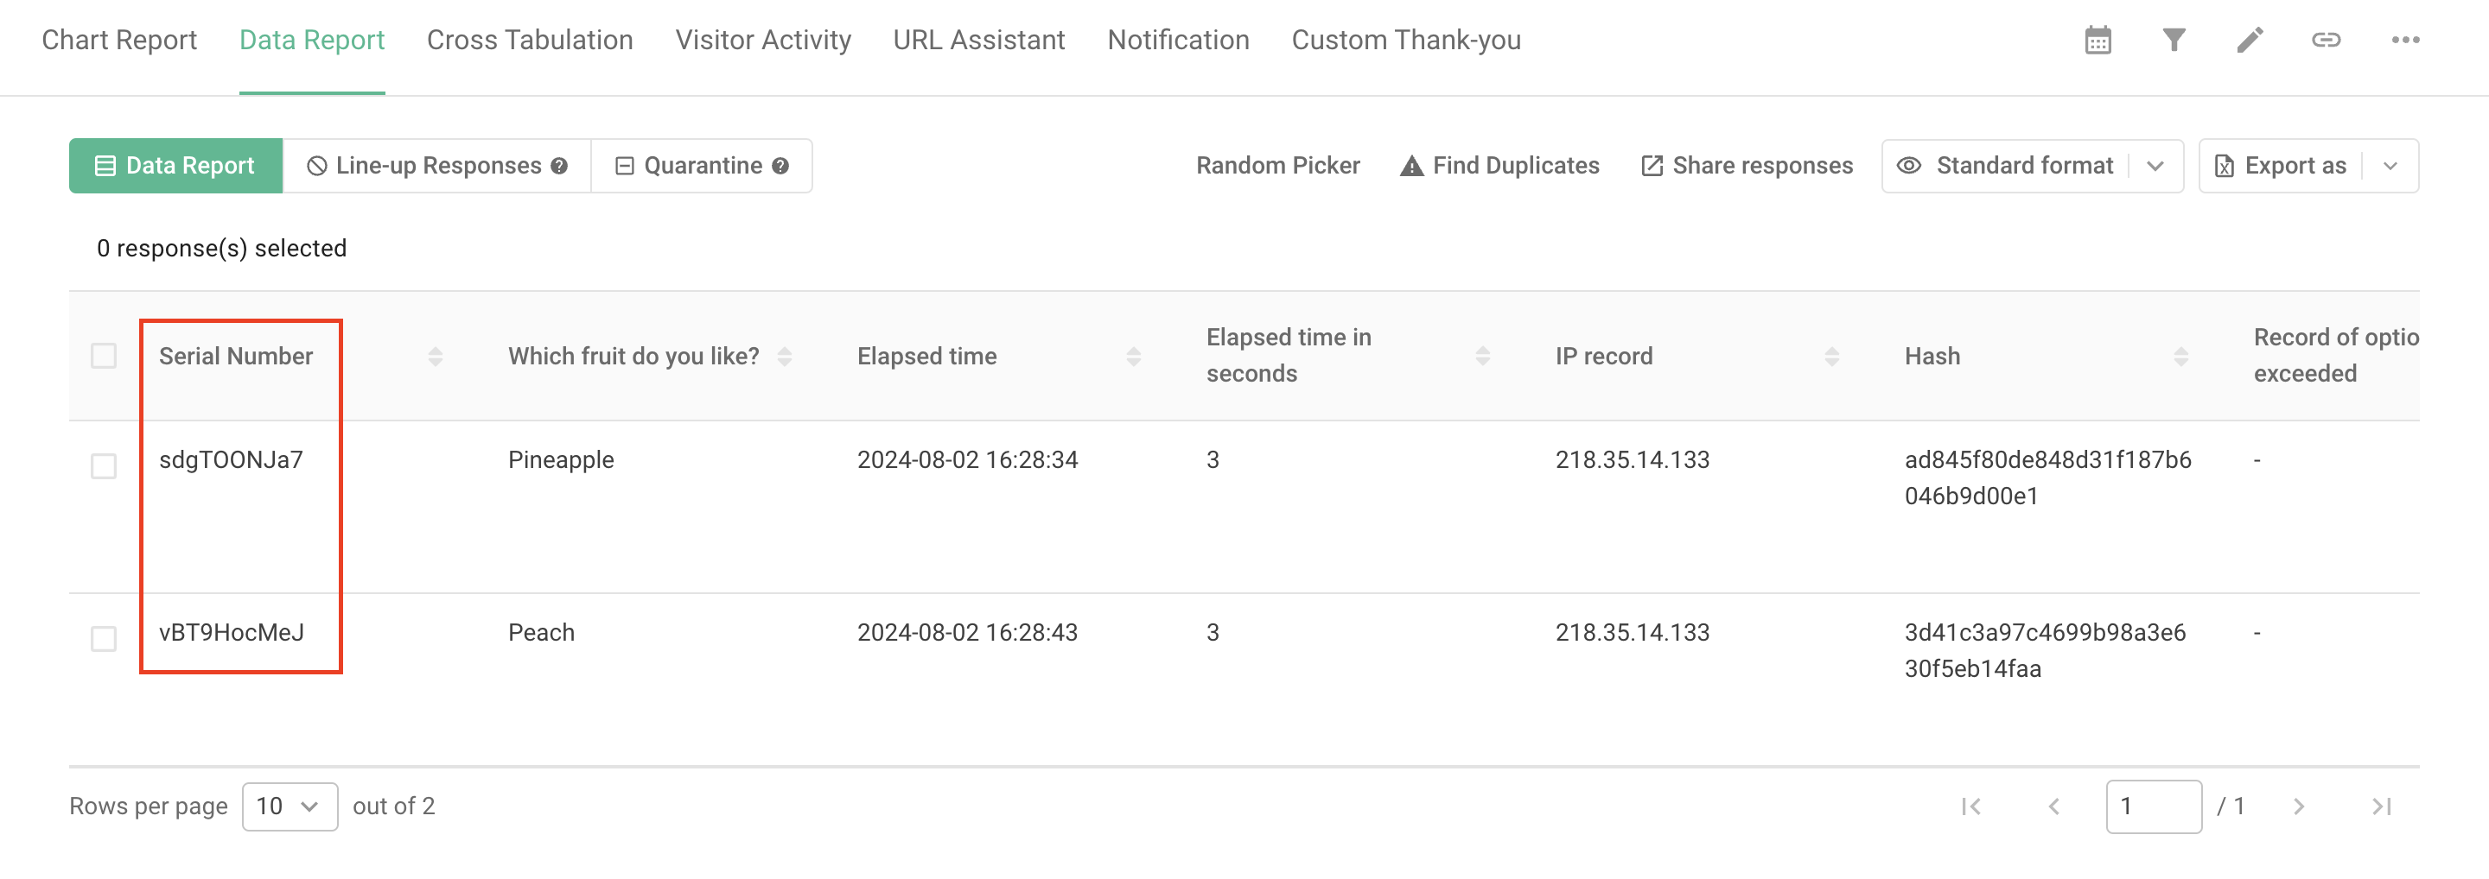
Task: Expand the Export as dropdown arrow
Action: tap(2390, 166)
